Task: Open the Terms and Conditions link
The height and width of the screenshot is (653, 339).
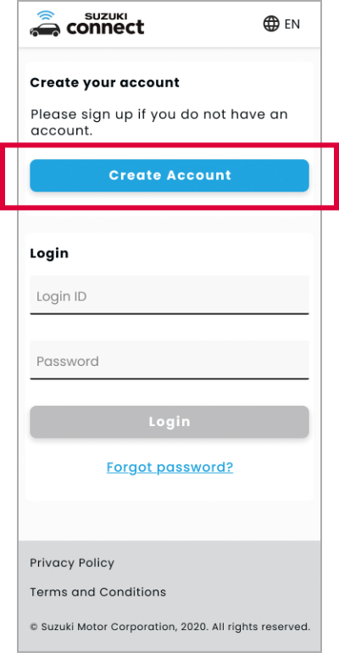Action: (98, 592)
